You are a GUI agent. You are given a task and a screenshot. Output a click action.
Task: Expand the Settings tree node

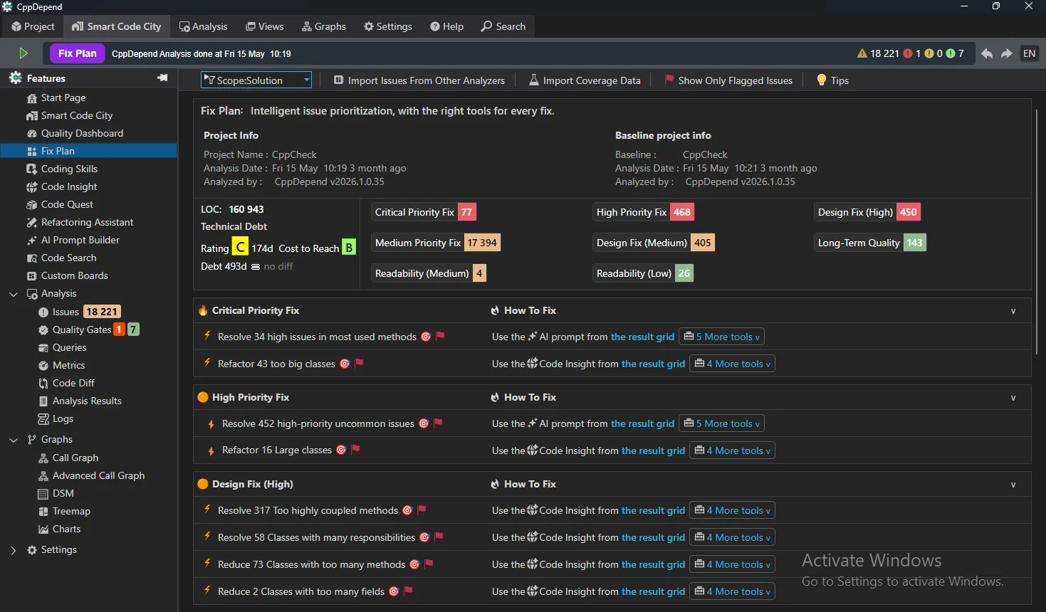pos(14,550)
